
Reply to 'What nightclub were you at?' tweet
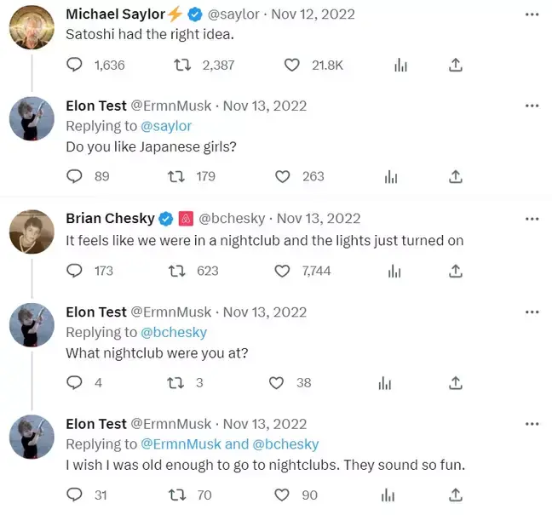tap(75, 383)
